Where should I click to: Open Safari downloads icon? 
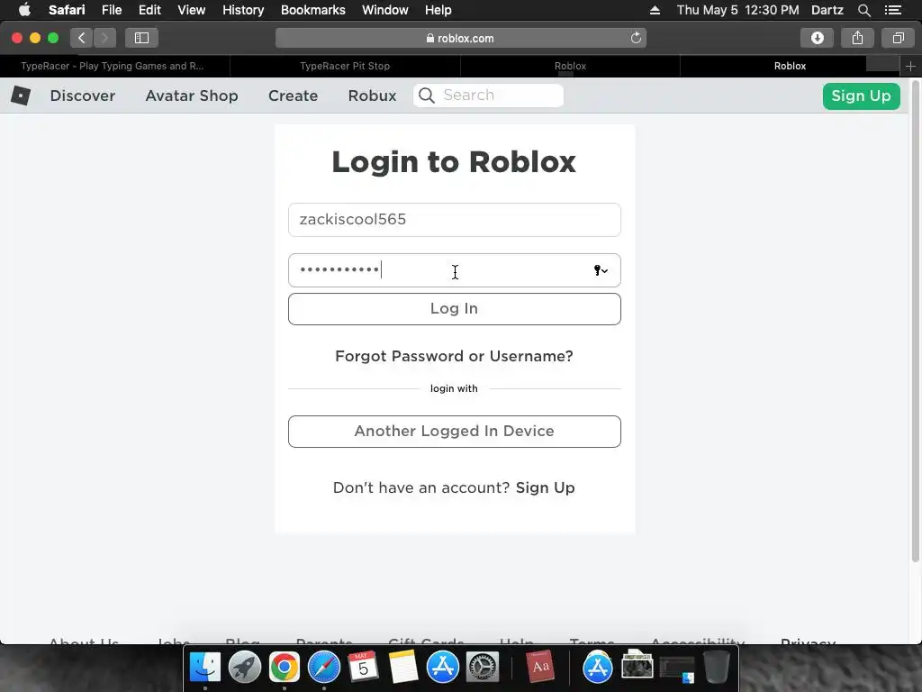pyautogui.click(x=817, y=38)
